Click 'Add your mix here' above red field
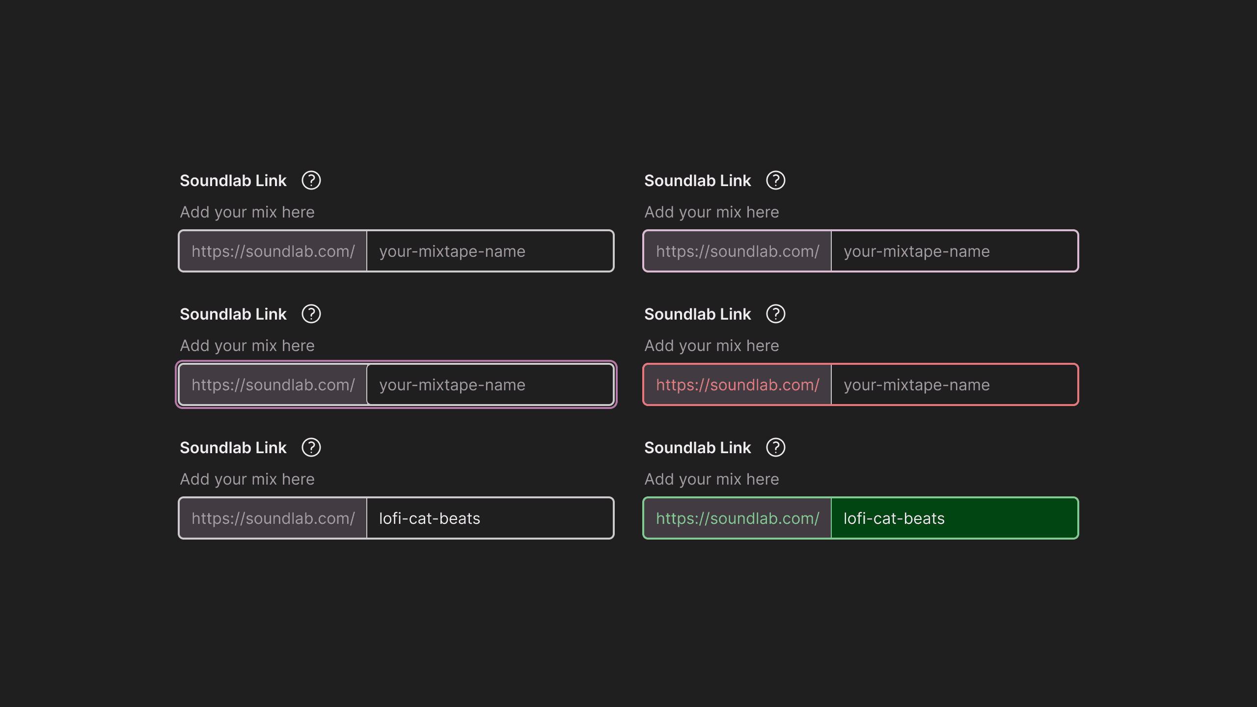 [711, 346]
